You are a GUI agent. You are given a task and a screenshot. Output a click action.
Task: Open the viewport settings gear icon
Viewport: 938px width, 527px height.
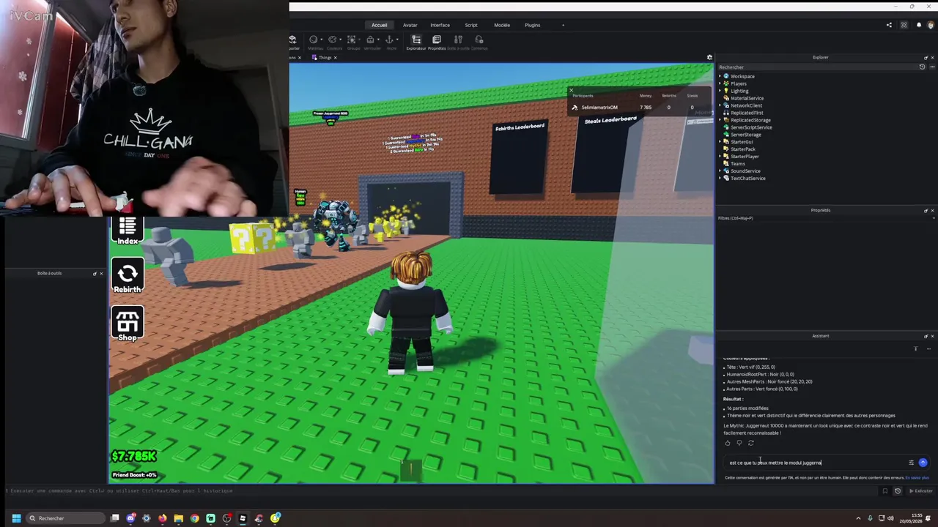coord(709,57)
